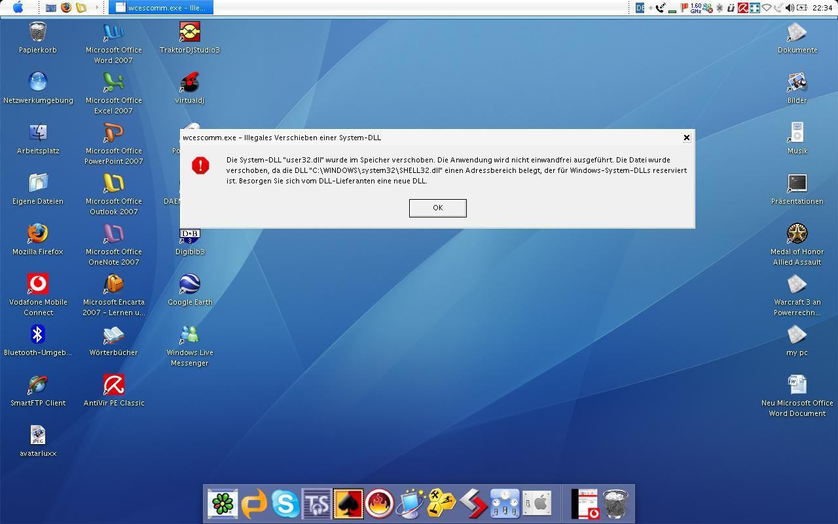The width and height of the screenshot is (838, 524).
Task: Open the 1.60 GHz CPU speed tray icon
Action: (696, 8)
